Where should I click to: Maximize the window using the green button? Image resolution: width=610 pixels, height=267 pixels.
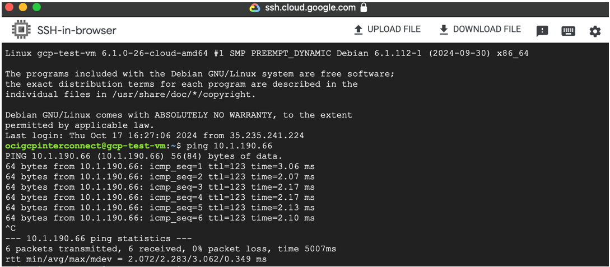[36, 7]
